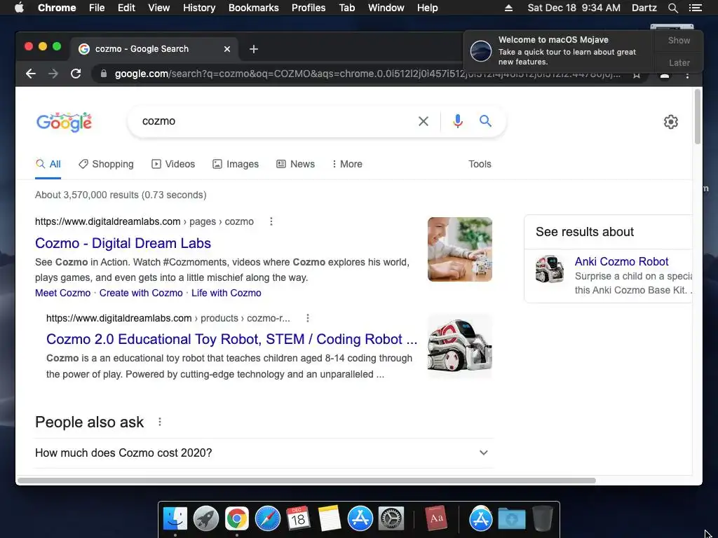Image resolution: width=718 pixels, height=538 pixels.
Task: Reload the page with refresh icon
Action: [76, 74]
